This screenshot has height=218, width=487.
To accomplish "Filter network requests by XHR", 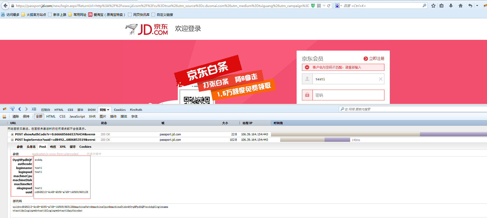I will (92, 117).
